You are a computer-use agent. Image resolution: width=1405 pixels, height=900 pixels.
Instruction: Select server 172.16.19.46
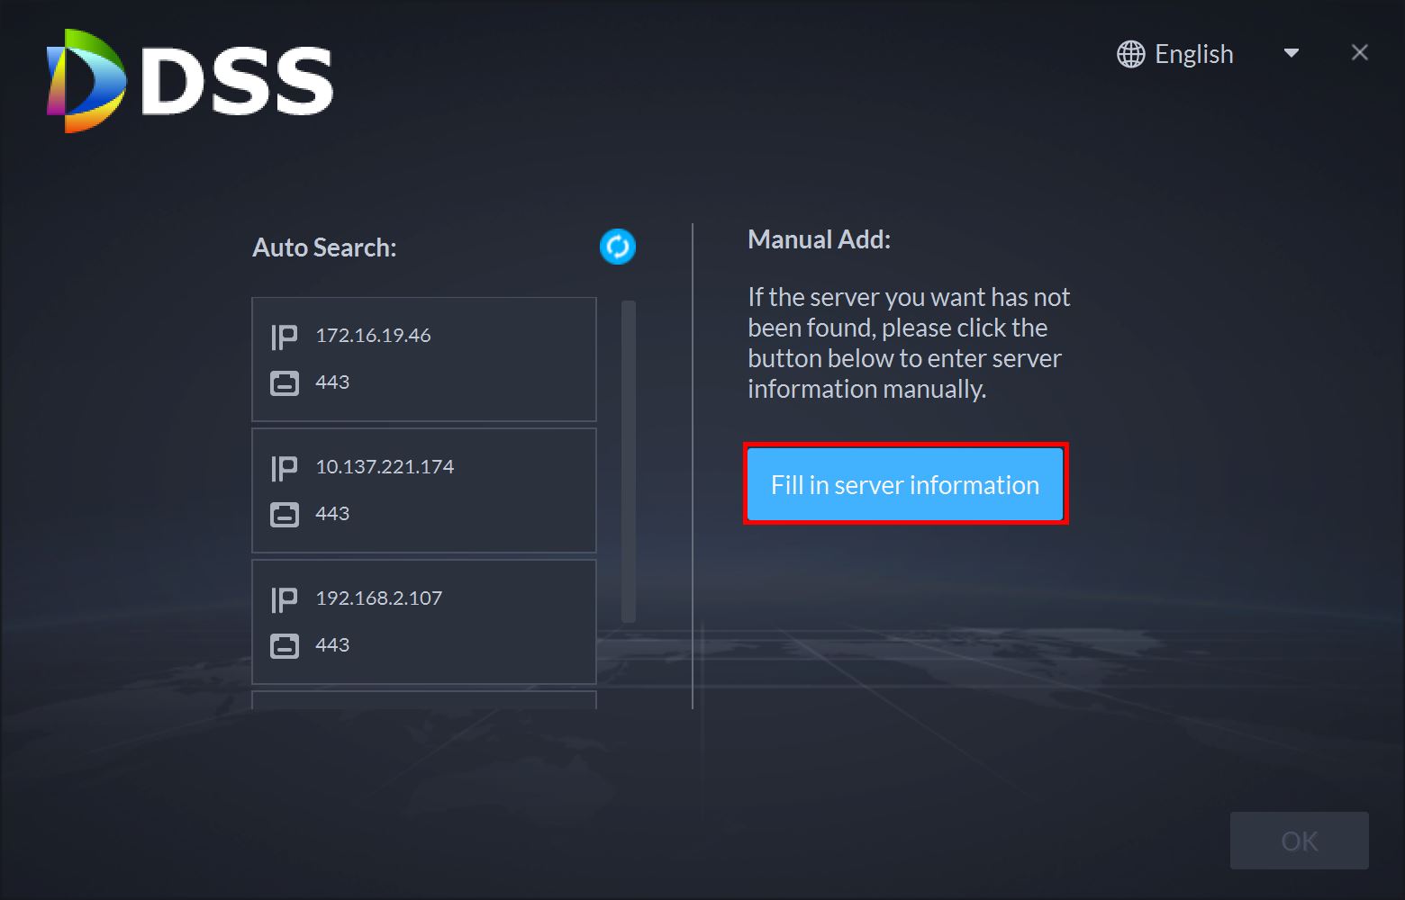[x=423, y=359]
